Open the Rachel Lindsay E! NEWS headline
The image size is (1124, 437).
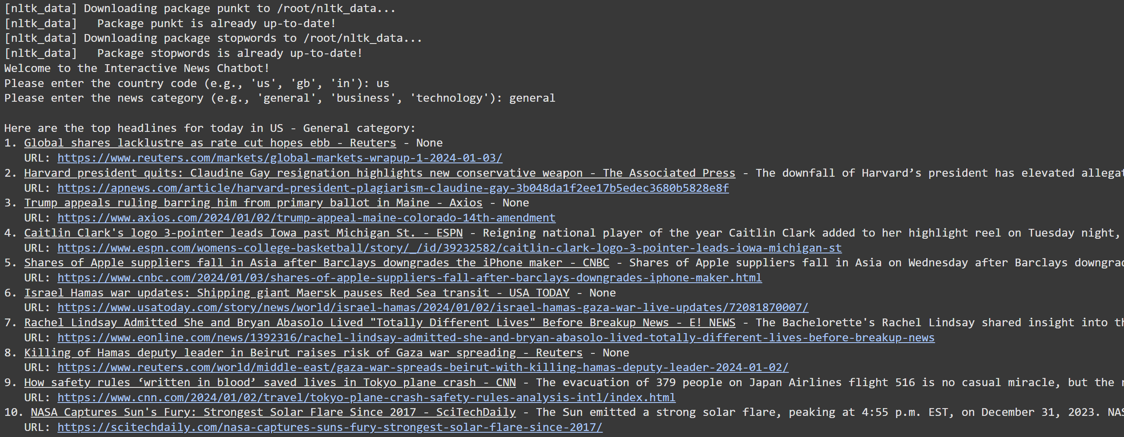[379, 322]
